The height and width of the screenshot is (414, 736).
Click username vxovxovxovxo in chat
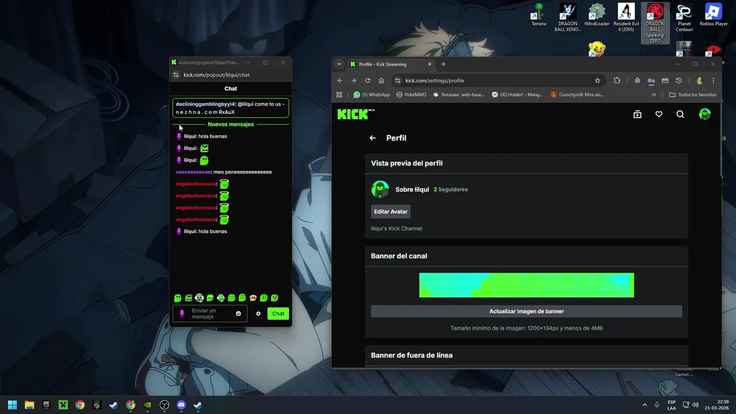click(x=193, y=172)
